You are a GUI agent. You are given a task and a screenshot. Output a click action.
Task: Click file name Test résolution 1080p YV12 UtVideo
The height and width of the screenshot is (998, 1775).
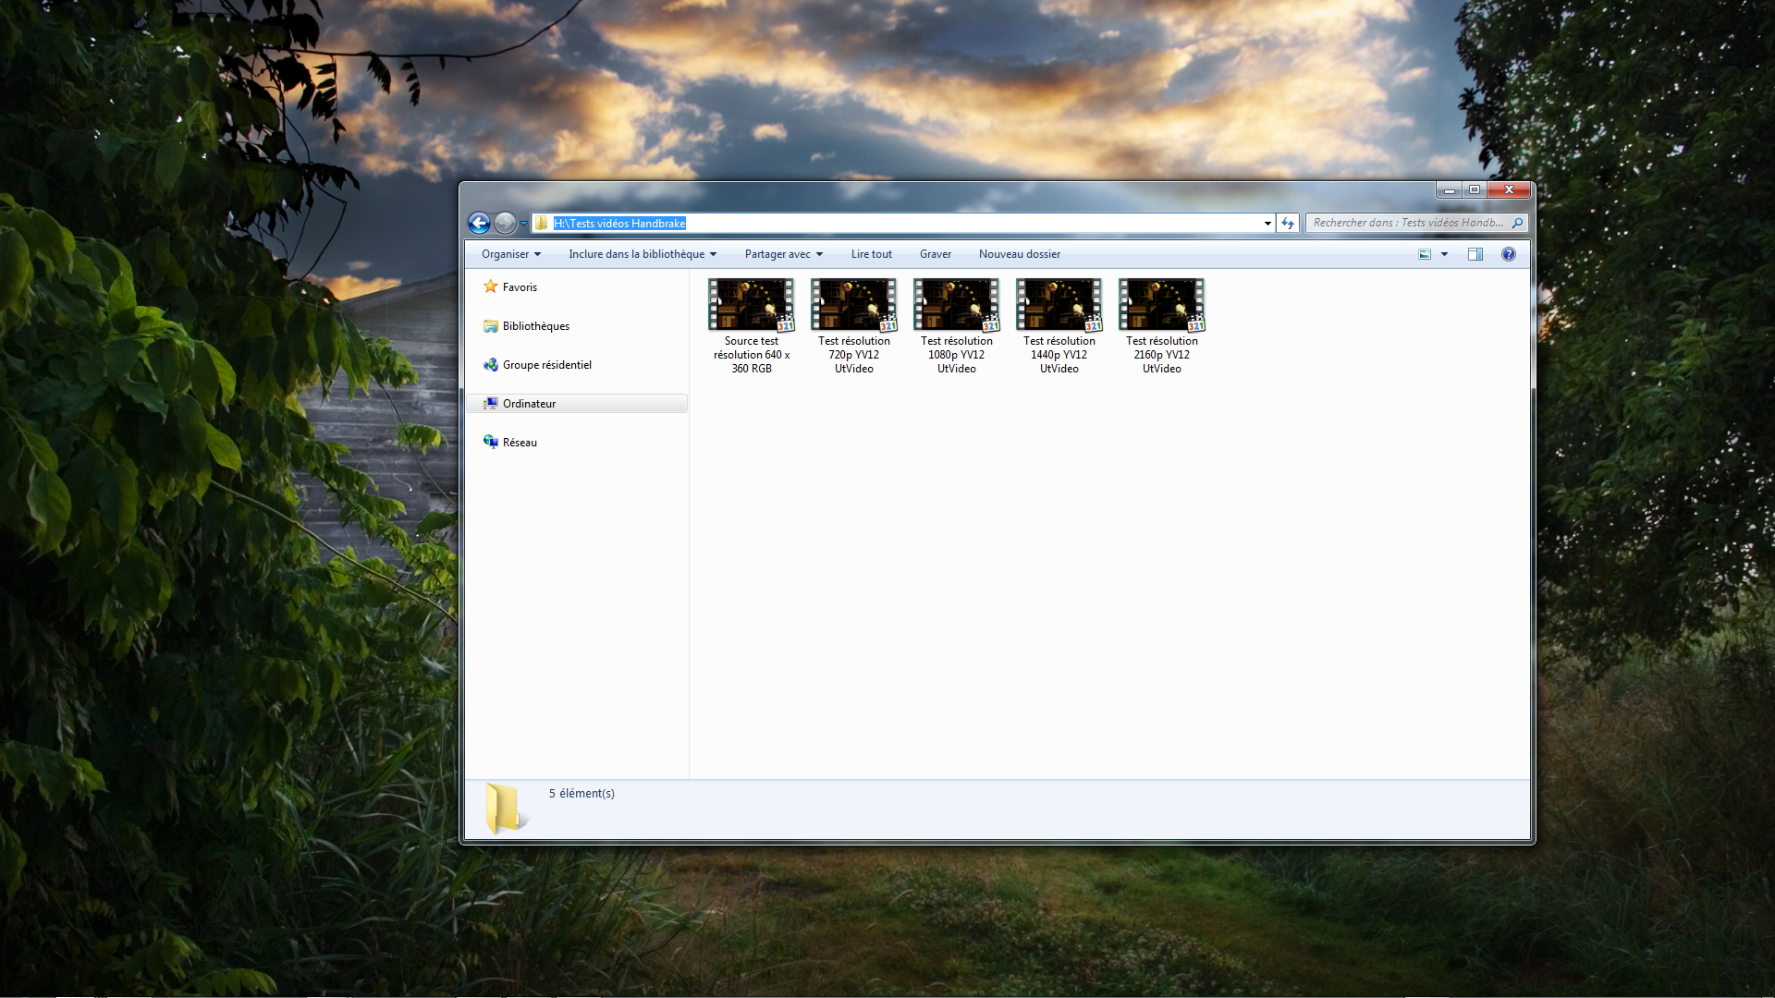tap(957, 355)
